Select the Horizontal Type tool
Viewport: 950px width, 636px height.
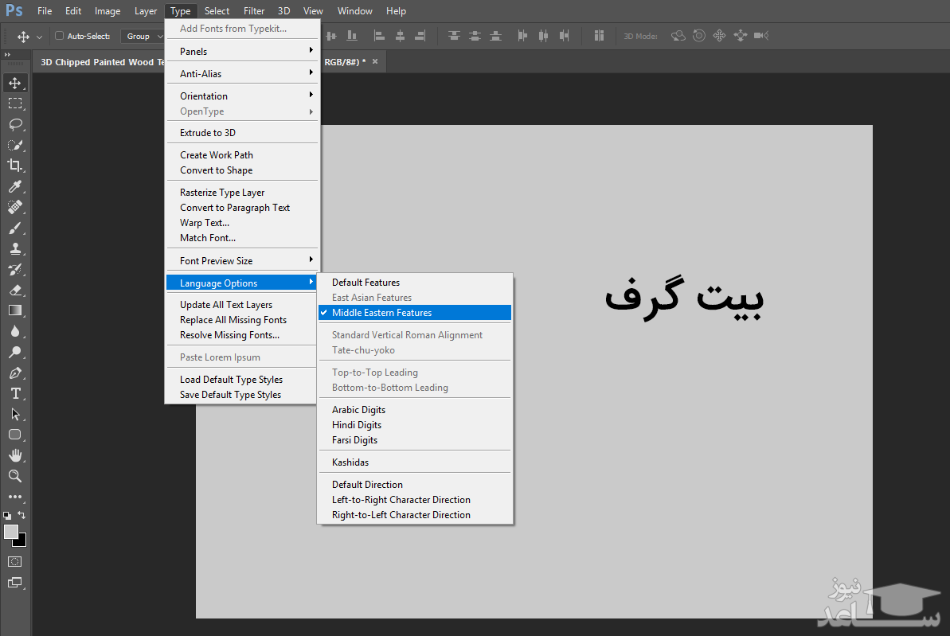[15, 393]
